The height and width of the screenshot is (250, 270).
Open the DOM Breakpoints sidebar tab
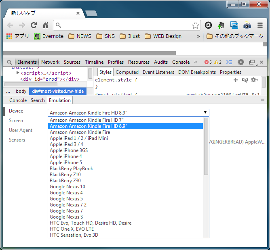pos(197,72)
